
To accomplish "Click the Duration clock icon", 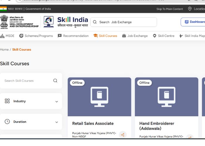I will [x=7, y=122].
